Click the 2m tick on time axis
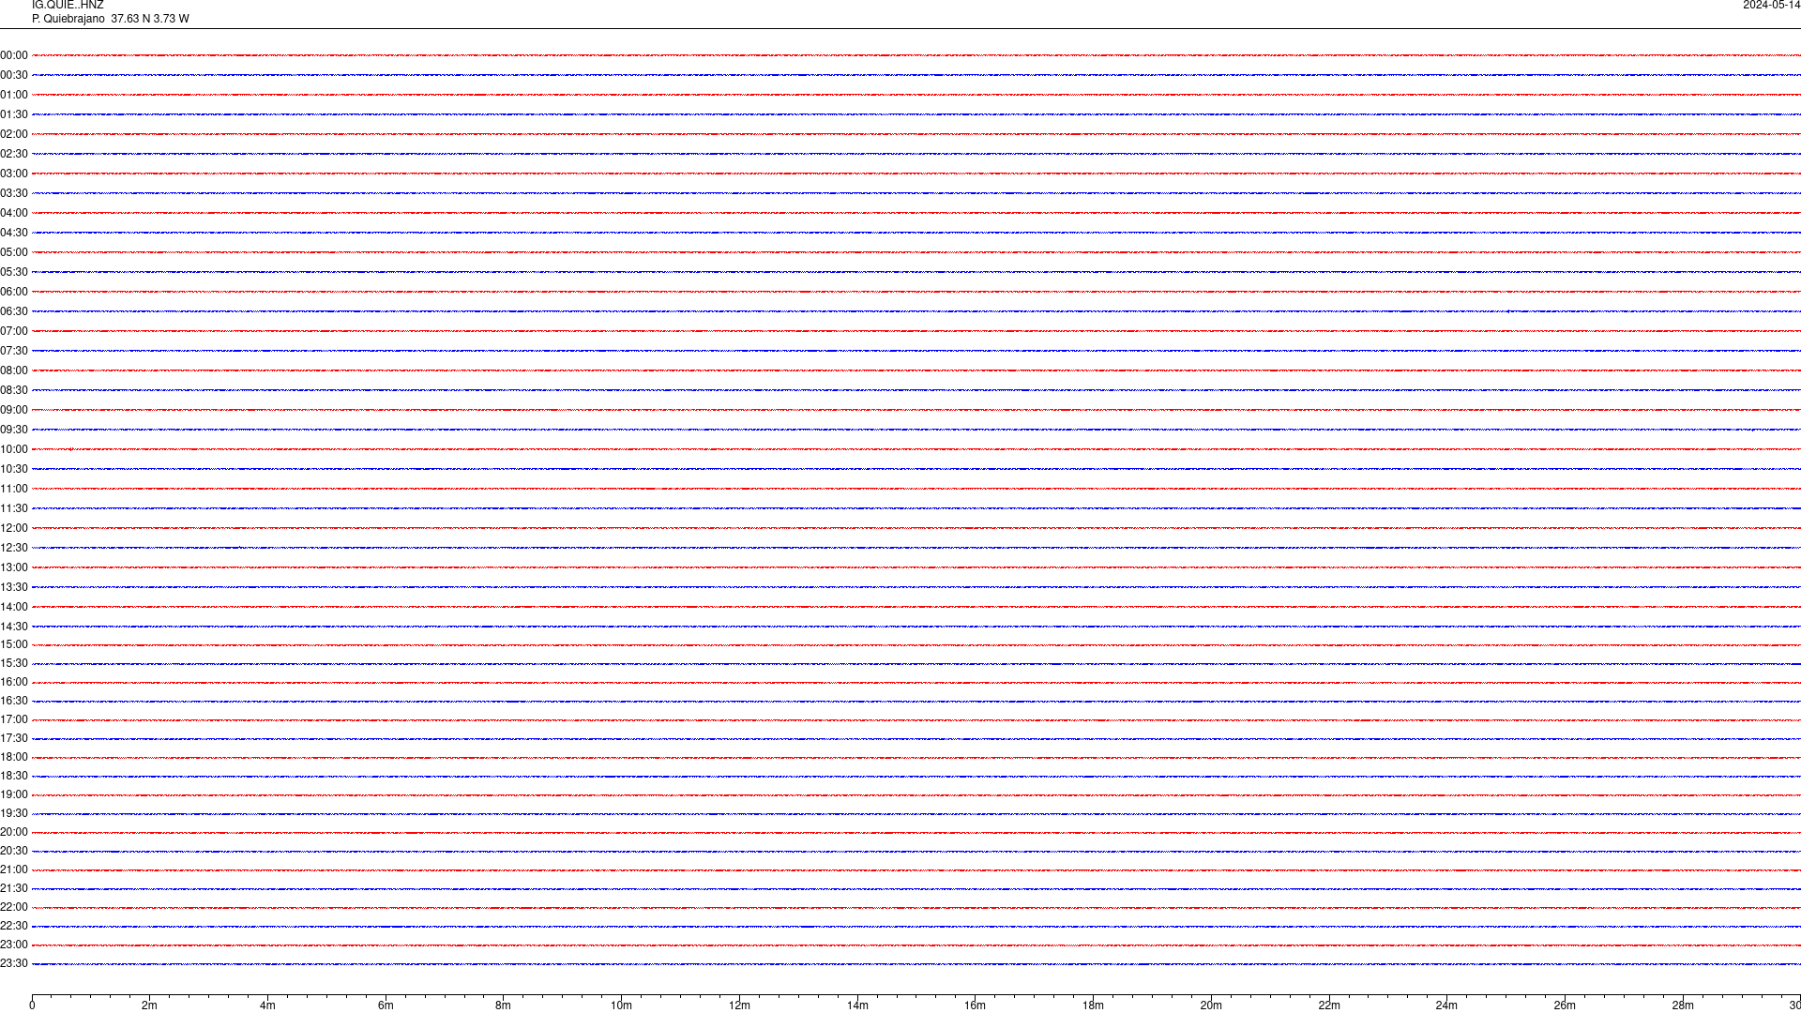 point(150,1005)
